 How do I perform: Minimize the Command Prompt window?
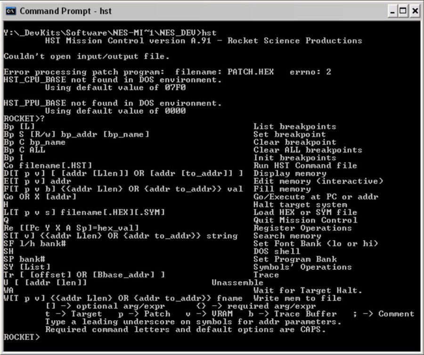pyautogui.click(x=392, y=11)
